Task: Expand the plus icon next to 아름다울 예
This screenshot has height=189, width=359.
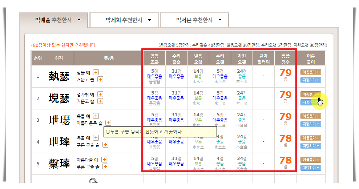Action: (104, 160)
